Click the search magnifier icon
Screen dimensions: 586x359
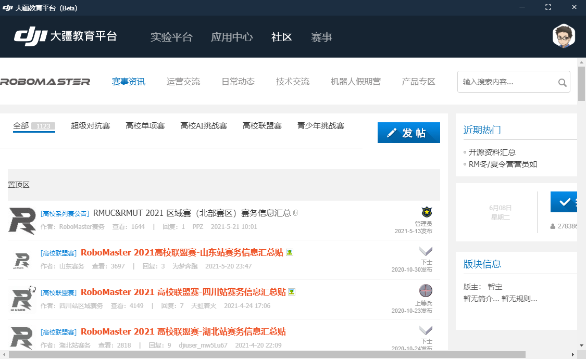pyautogui.click(x=562, y=82)
